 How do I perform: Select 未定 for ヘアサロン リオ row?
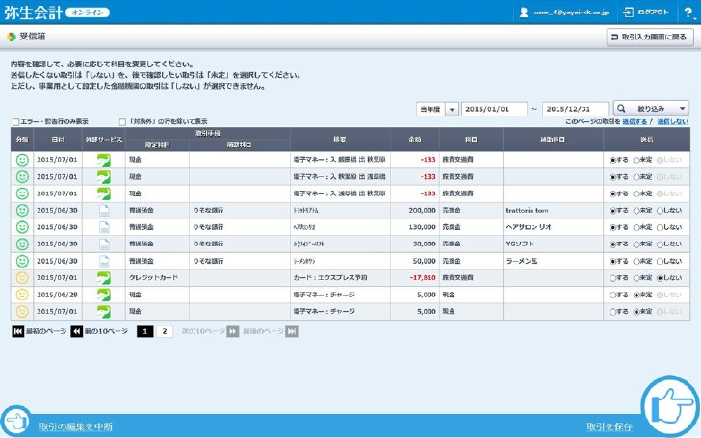coord(636,227)
